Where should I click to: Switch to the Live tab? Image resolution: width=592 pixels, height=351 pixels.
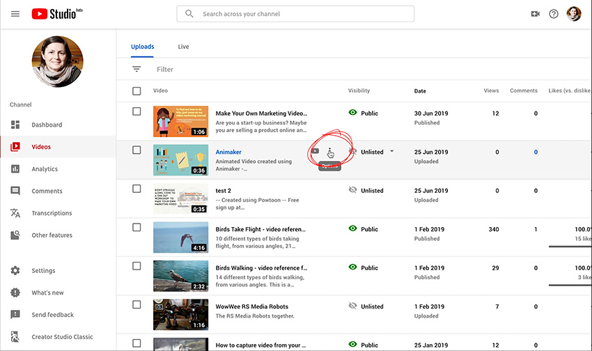pos(183,47)
